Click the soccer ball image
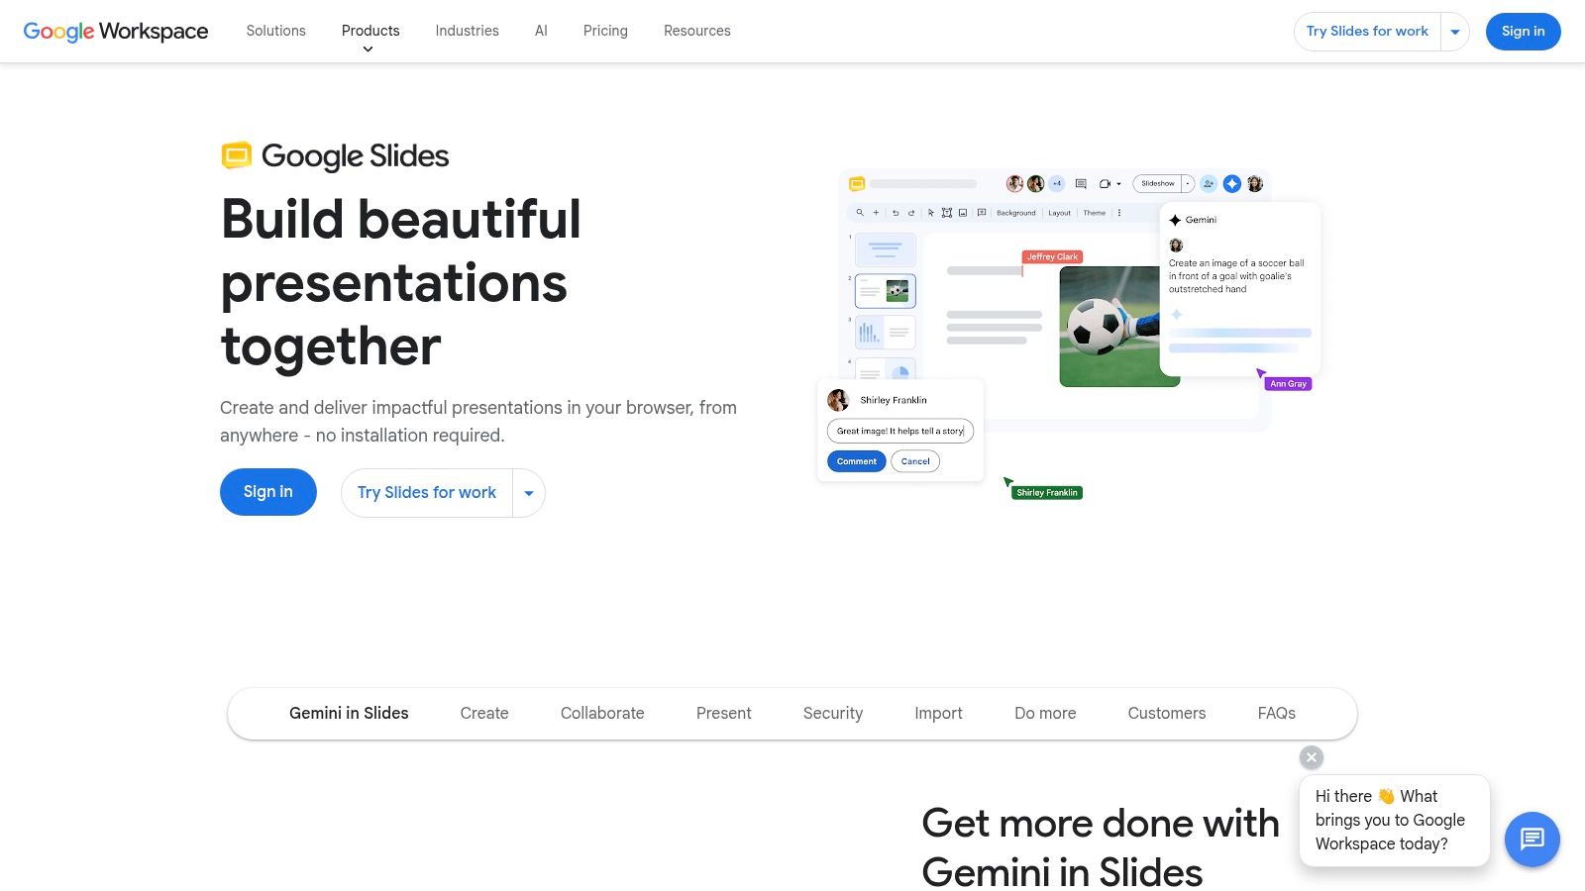The height and width of the screenshot is (891, 1585). [x=1110, y=326]
